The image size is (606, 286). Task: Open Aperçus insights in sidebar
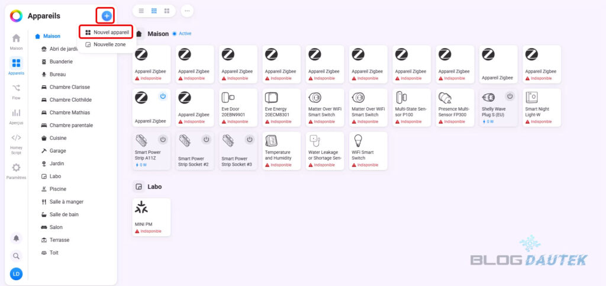(16, 116)
